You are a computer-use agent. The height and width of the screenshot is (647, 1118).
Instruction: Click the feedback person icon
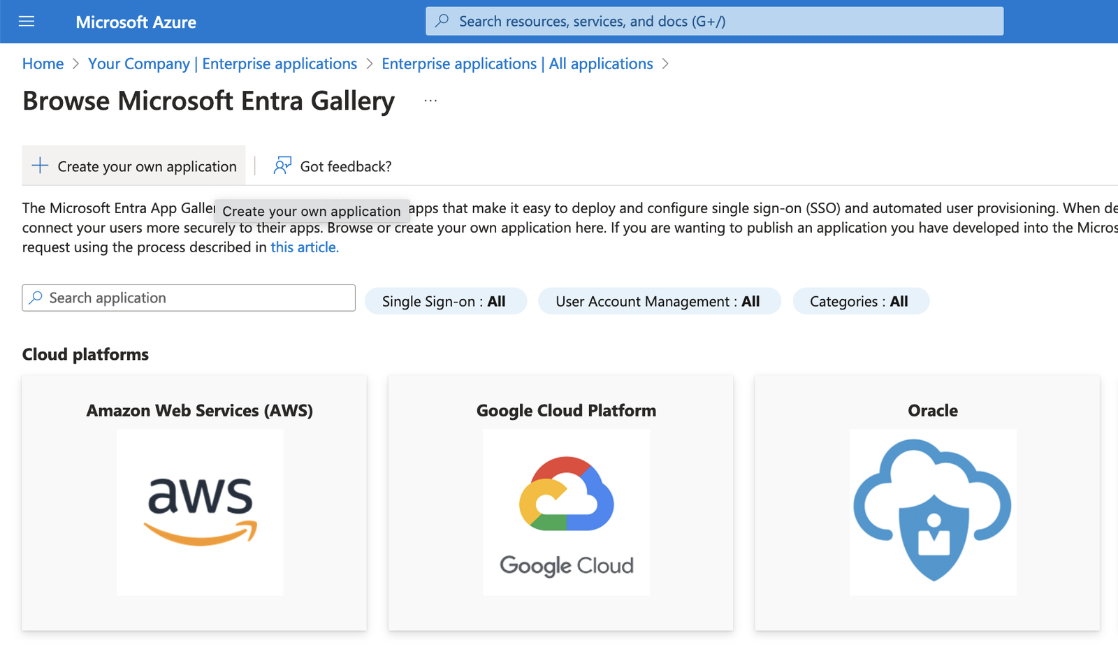coord(282,166)
